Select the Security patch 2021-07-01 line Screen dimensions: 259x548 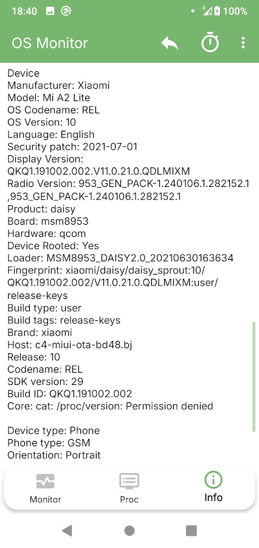pos(72,147)
